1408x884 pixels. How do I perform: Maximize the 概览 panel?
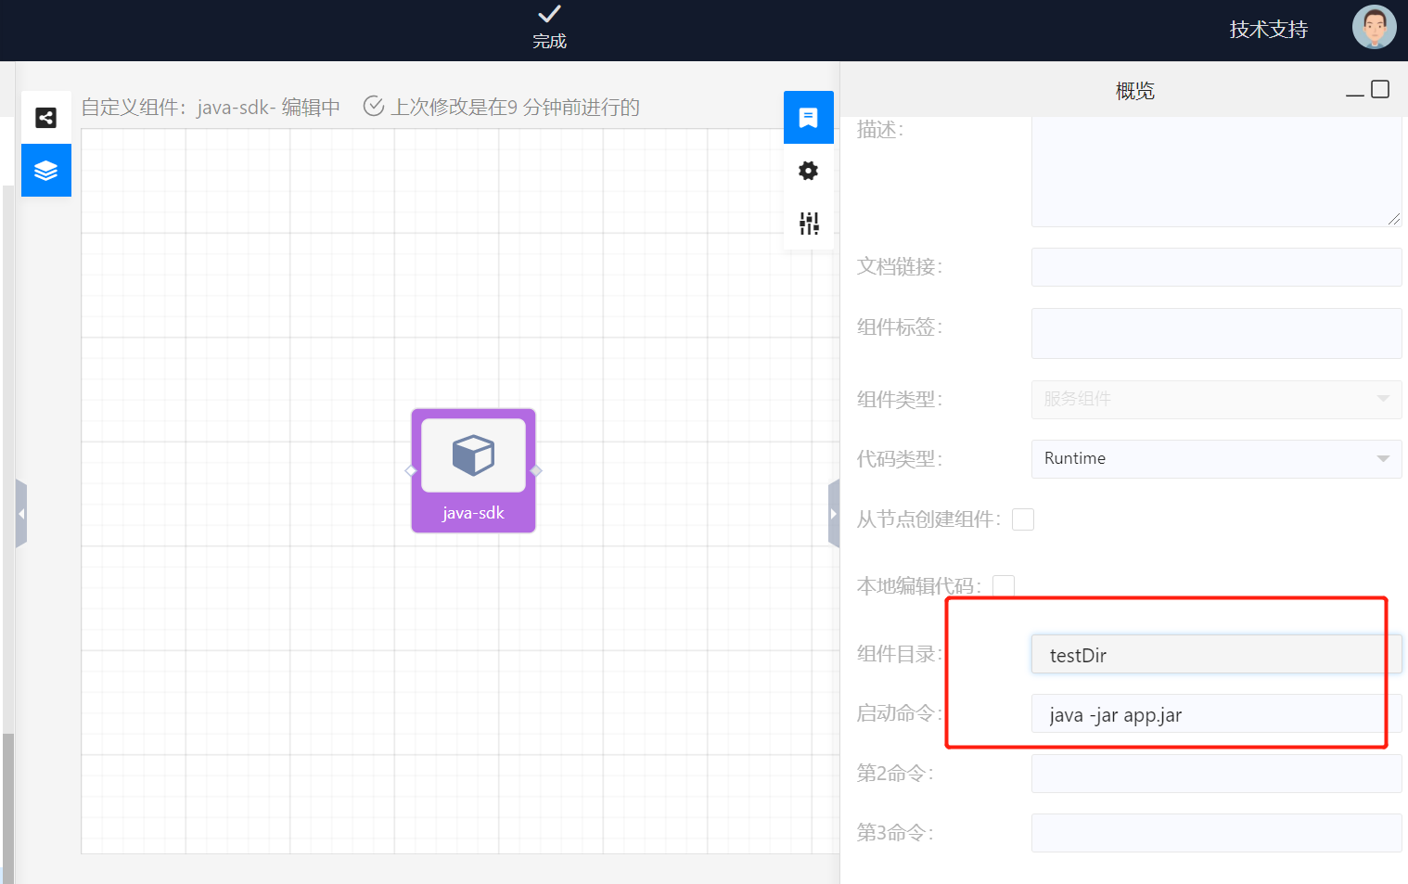tap(1380, 89)
